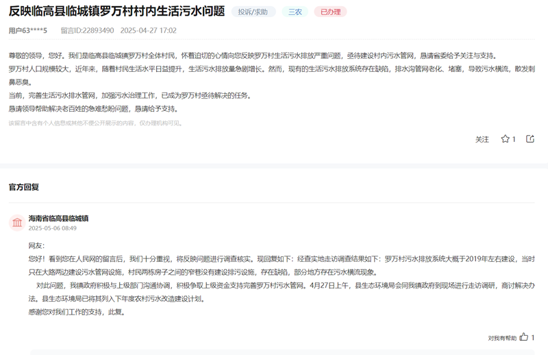Click the thumbs-up helpful icon
The height and width of the screenshot is (355, 548).
(x=523, y=337)
